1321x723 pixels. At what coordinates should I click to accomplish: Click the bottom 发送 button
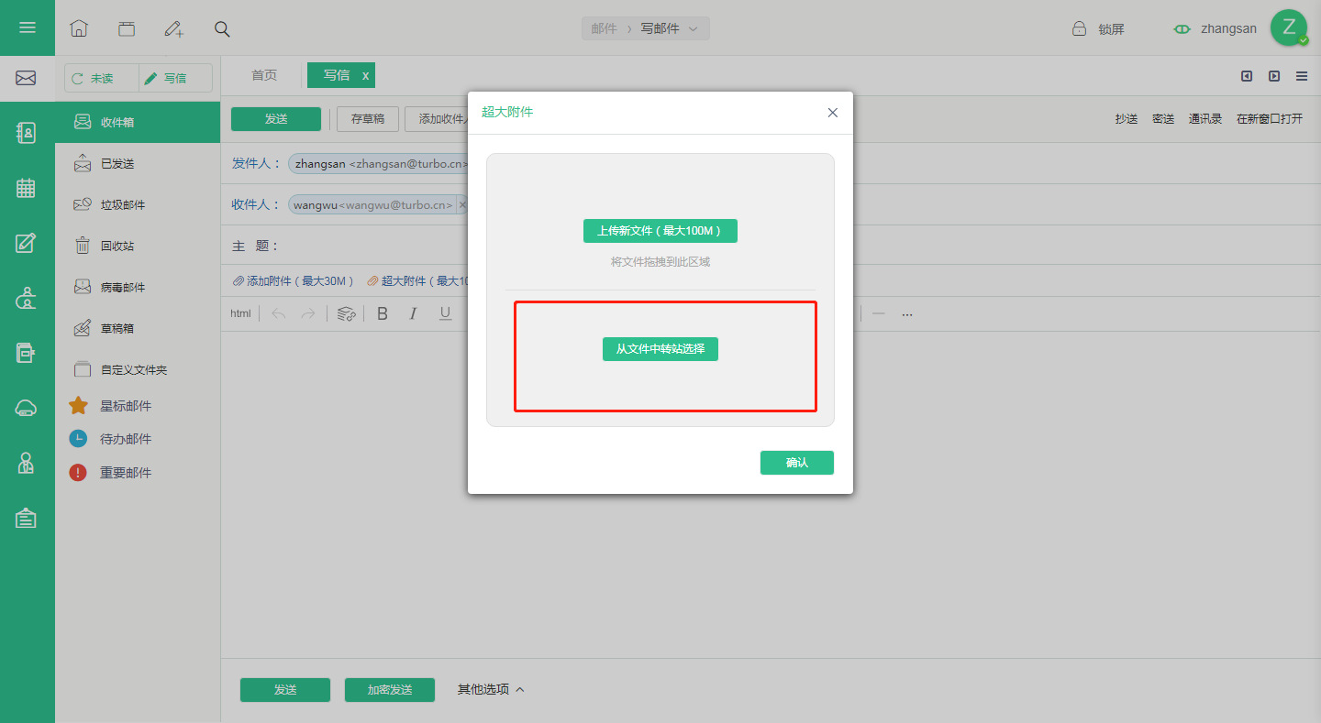click(285, 690)
